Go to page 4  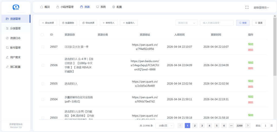[x=209, y=126]
